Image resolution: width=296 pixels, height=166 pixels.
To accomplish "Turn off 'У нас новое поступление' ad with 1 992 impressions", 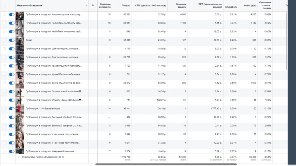I will (x=11, y=134).
